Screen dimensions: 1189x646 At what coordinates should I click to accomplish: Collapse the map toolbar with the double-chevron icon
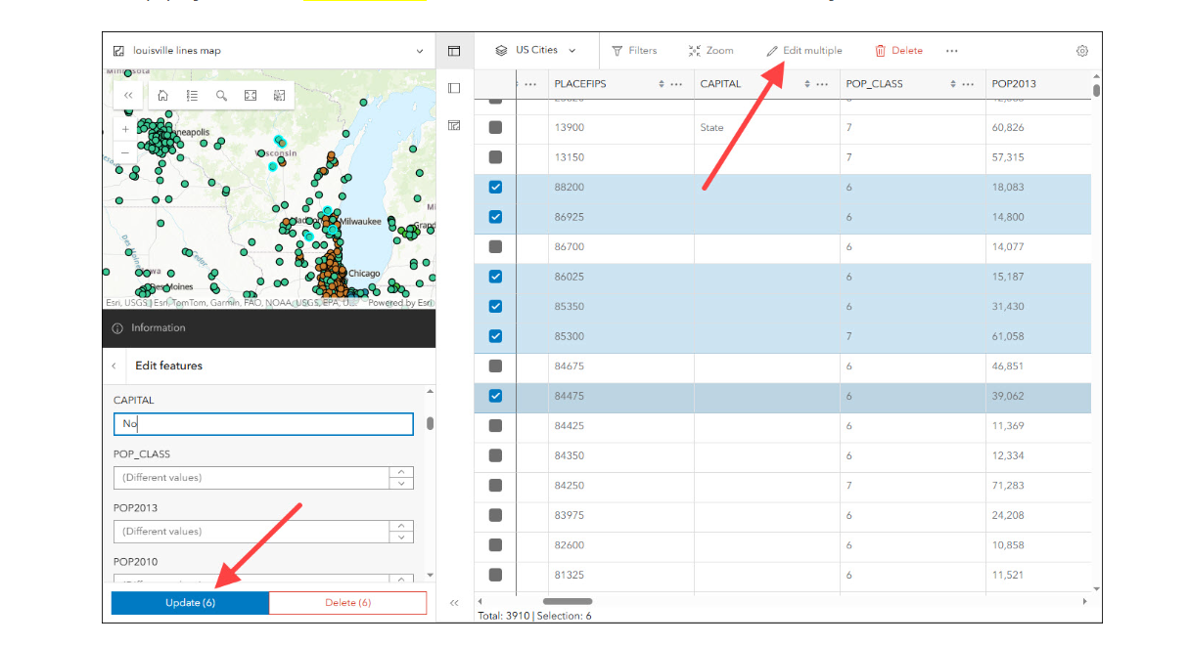[127, 95]
